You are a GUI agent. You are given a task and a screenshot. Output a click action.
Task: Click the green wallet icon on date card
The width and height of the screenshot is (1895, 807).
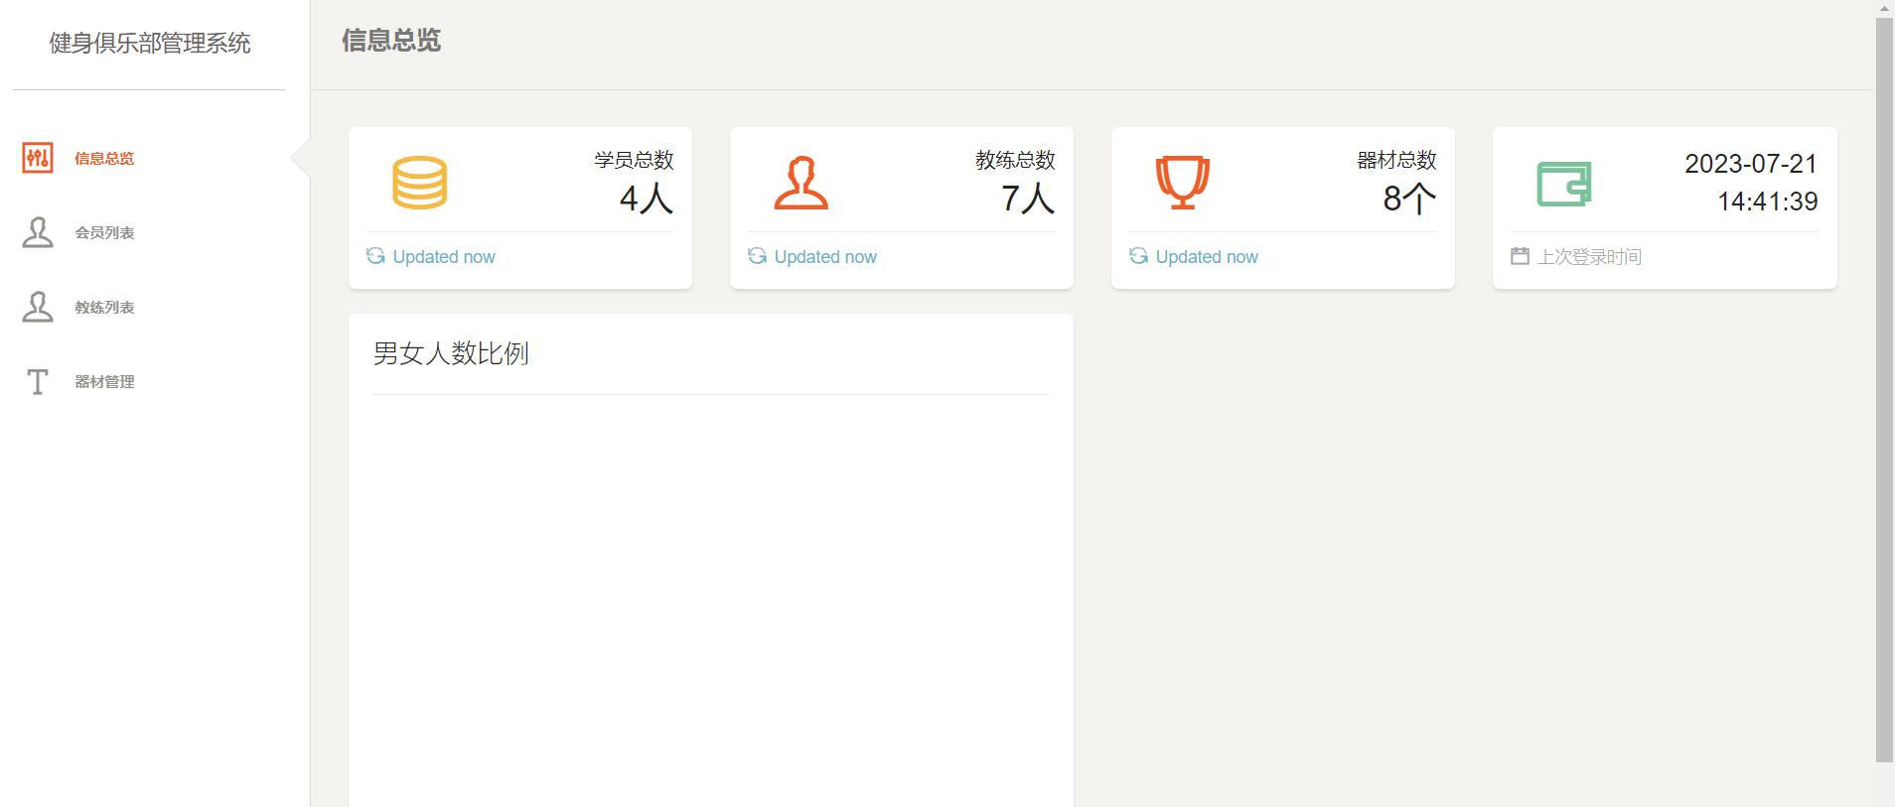[x=1564, y=184]
